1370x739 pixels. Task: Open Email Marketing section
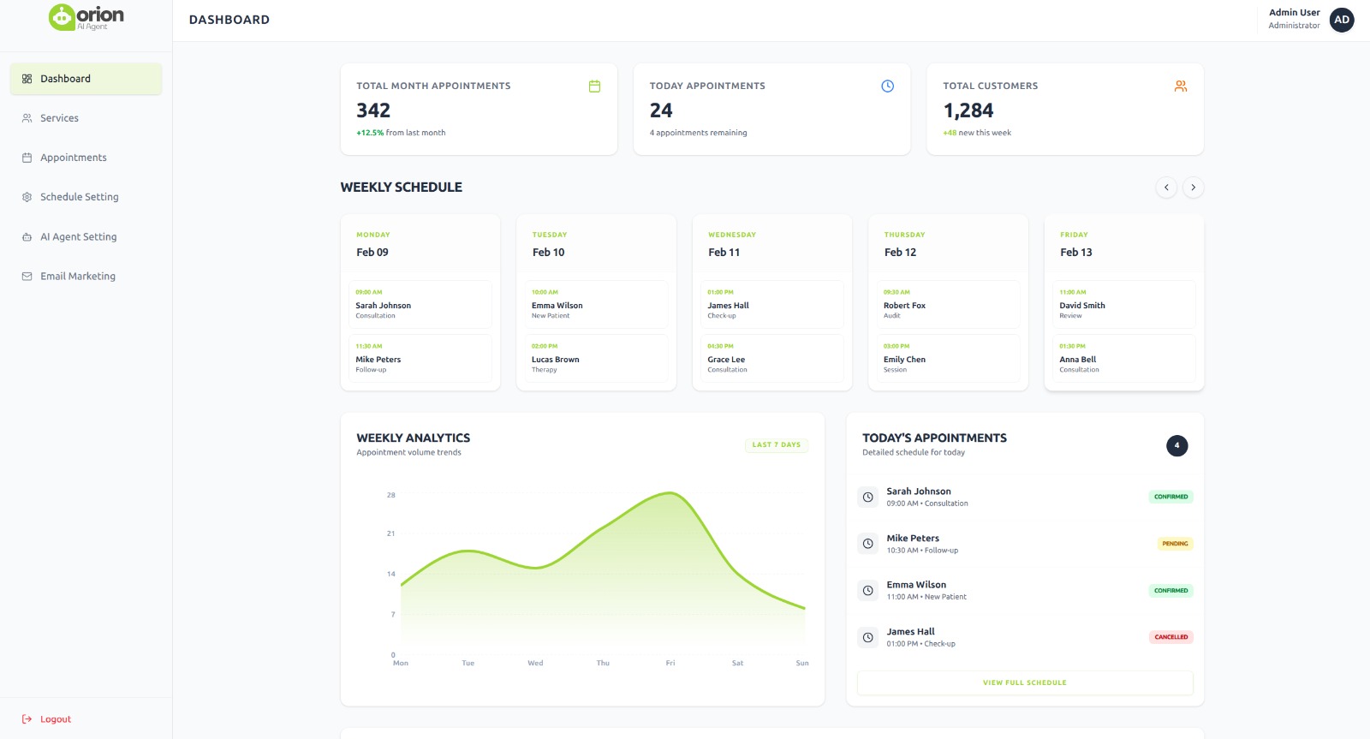[x=77, y=277]
